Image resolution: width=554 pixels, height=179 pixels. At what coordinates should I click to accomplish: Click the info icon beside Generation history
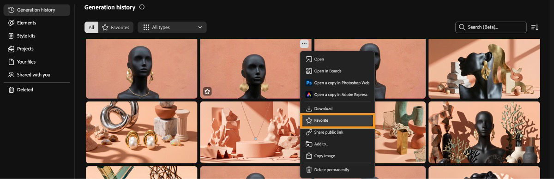142,7
